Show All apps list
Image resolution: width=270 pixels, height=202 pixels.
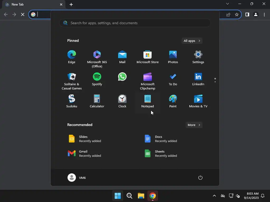(x=192, y=41)
